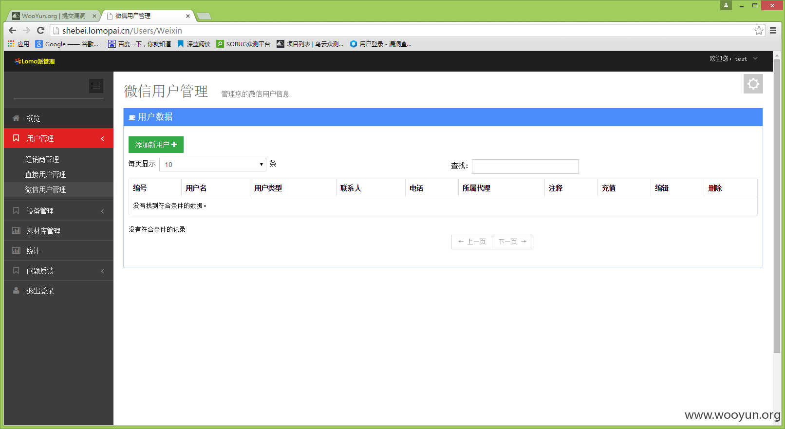Image resolution: width=785 pixels, height=429 pixels.
Task: Expand the 设备管理 menu chevron
Action: tap(102, 211)
